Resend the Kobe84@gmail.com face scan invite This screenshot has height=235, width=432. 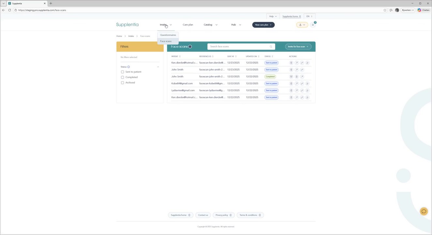point(302,84)
